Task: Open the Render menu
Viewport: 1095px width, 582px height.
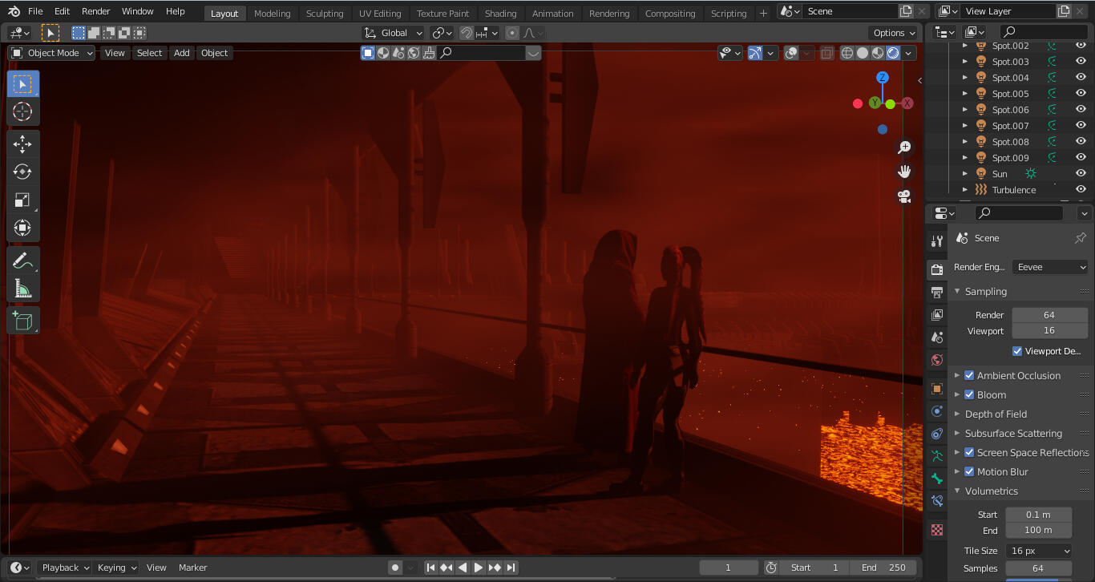Action: click(x=95, y=11)
